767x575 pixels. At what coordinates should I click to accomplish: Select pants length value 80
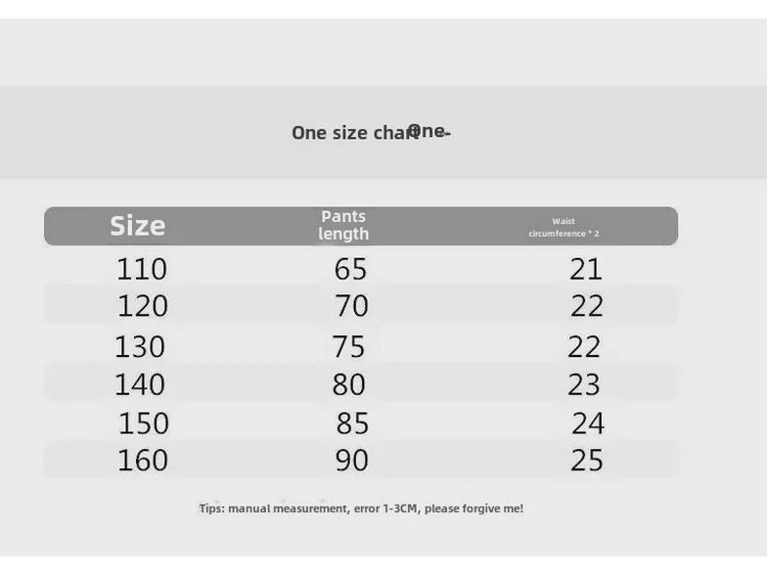348,384
